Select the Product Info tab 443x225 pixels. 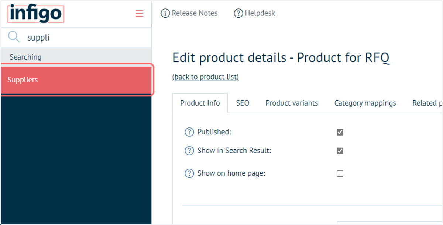[200, 103]
